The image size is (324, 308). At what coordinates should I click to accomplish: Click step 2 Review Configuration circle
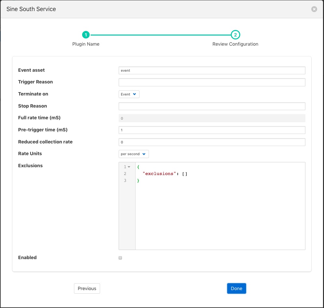coord(235,35)
